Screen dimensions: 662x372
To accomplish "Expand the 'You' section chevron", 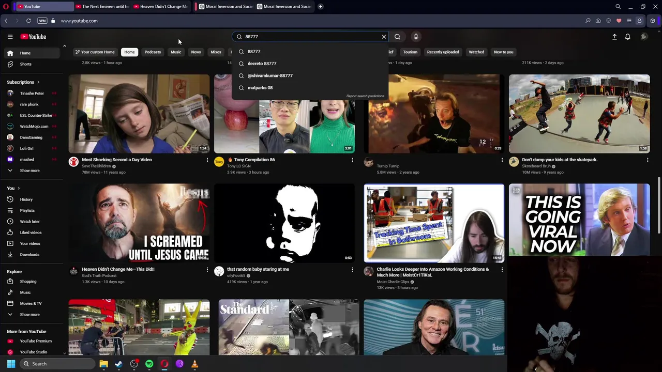I will 19,189.
